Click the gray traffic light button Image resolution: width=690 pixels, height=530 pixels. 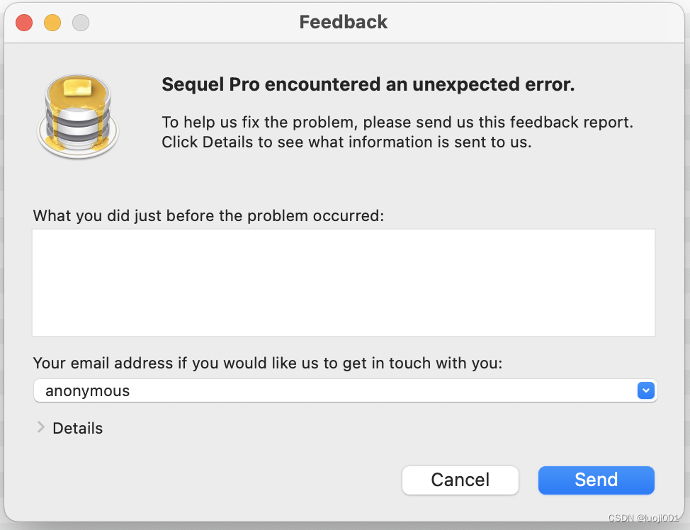click(80, 22)
